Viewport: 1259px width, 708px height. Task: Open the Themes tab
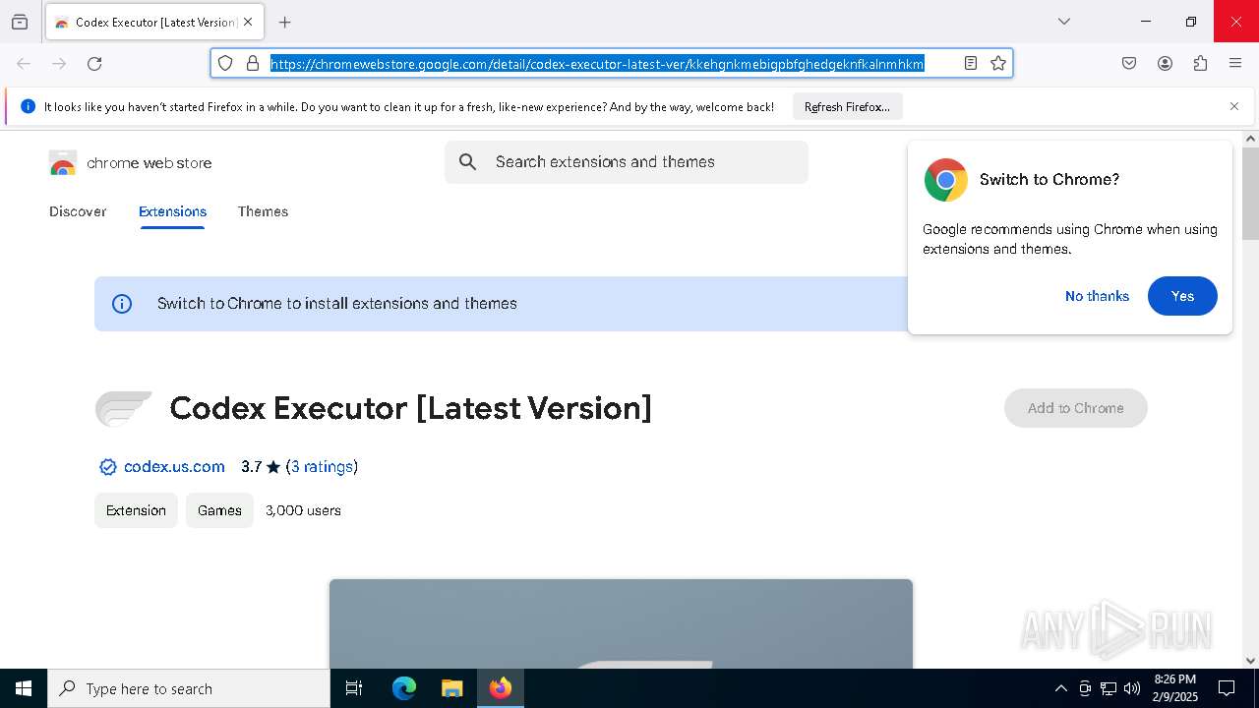[263, 211]
